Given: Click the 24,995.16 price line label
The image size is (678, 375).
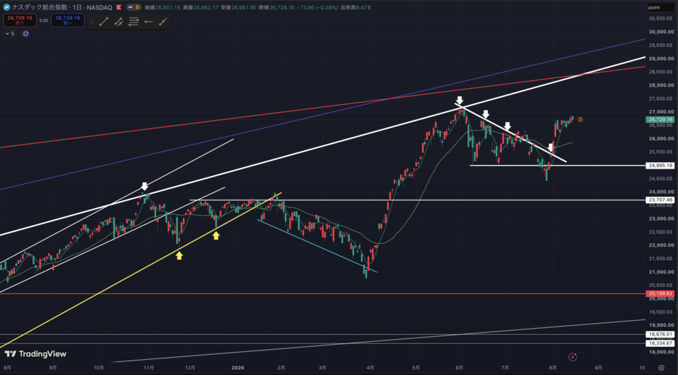Looking at the screenshot, I should [660, 165].
